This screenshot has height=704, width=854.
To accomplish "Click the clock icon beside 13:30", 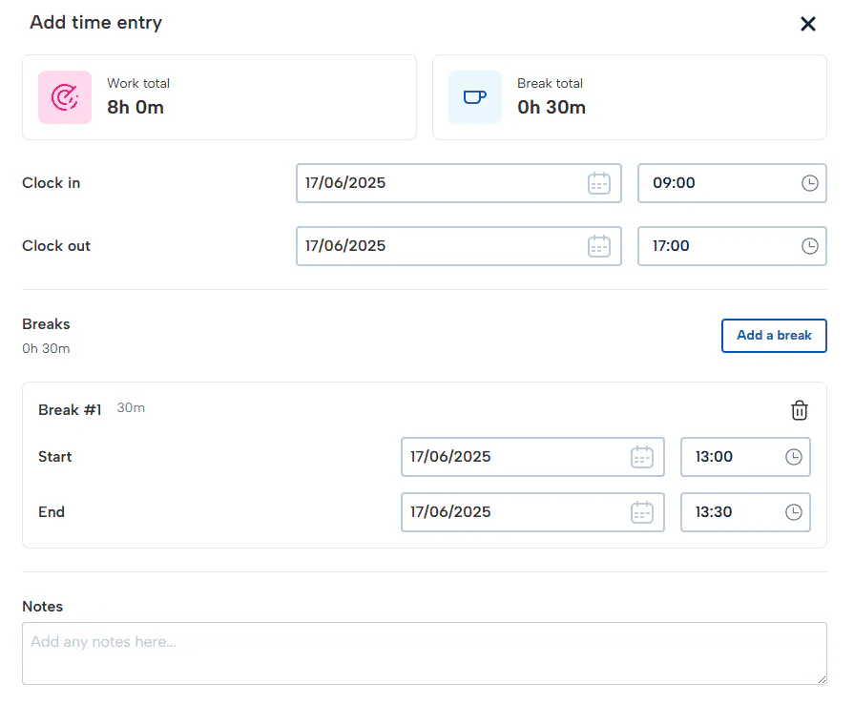I will coord(794,512).
